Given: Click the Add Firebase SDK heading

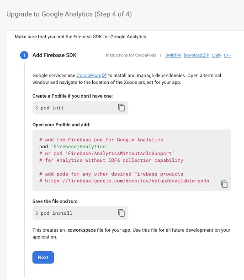Looking at the screenshot, I should tap(54, 55).
